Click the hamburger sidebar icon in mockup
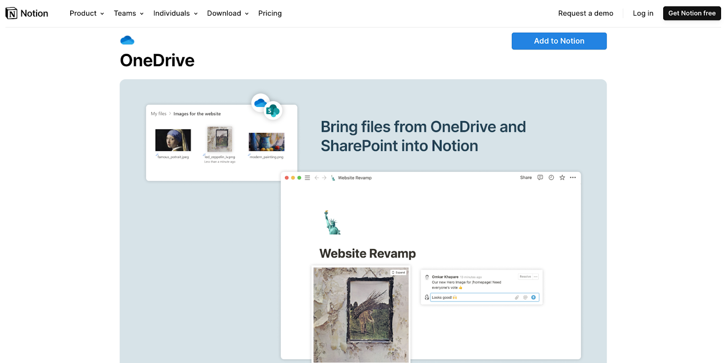The height and width of the screenshot is (363, 727). click(307, 178)
